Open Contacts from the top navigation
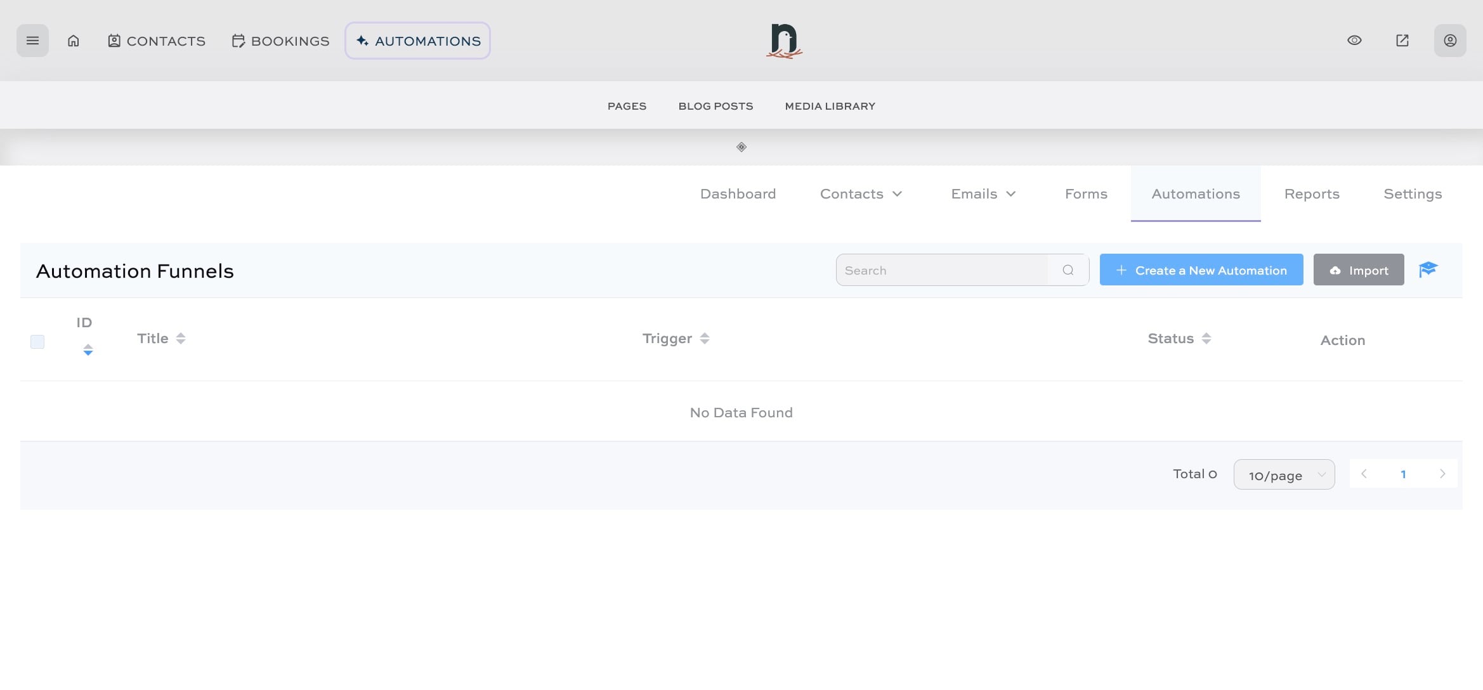The image size is (1483, 690). (156, 41)
